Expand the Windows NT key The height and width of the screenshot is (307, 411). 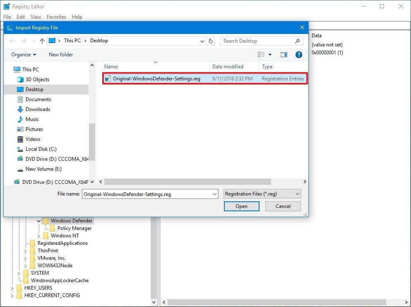[x=38, y=236]
